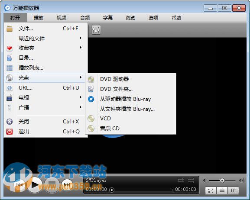The image size is (250, 200).
Task: Open the 打开 menu
Action: pyautogui.click(x=15, y=17)
